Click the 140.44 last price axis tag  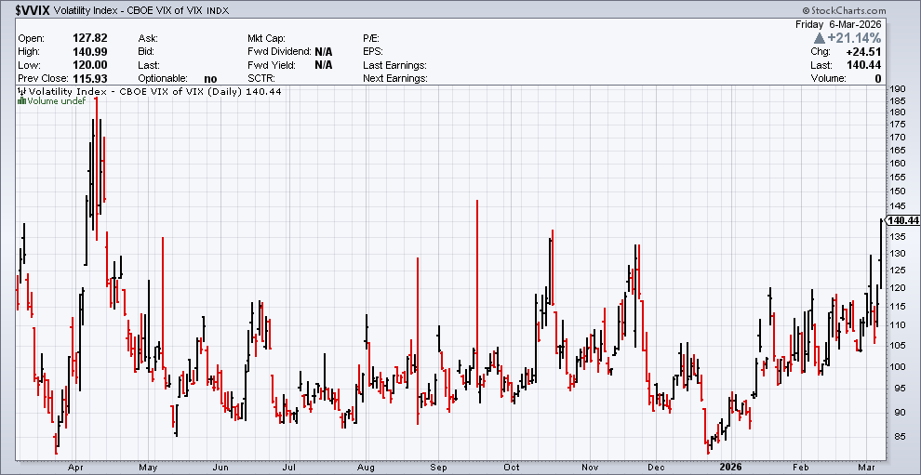coord(903,220)
